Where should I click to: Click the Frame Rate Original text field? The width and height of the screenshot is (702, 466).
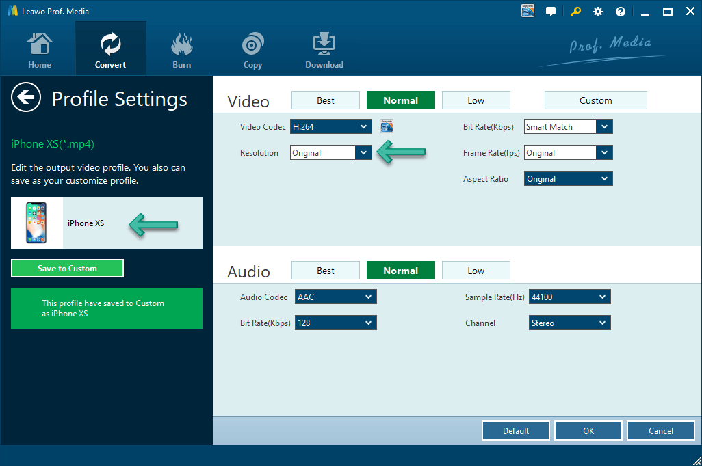[x=560, y=152]
